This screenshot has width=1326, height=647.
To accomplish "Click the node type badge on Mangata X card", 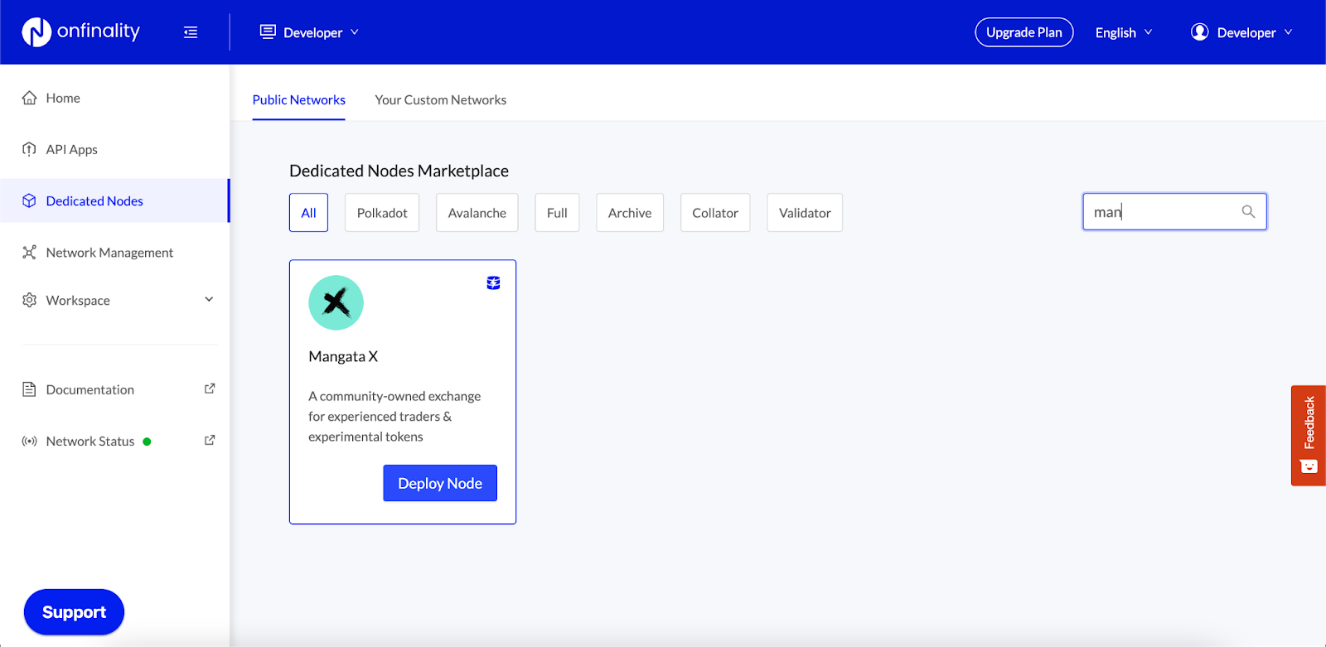I will click(x=493, y=282).
